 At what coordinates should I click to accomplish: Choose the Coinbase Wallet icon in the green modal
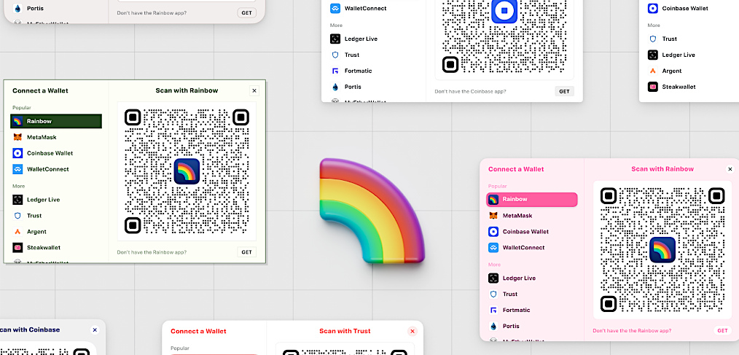coord(17,153)
